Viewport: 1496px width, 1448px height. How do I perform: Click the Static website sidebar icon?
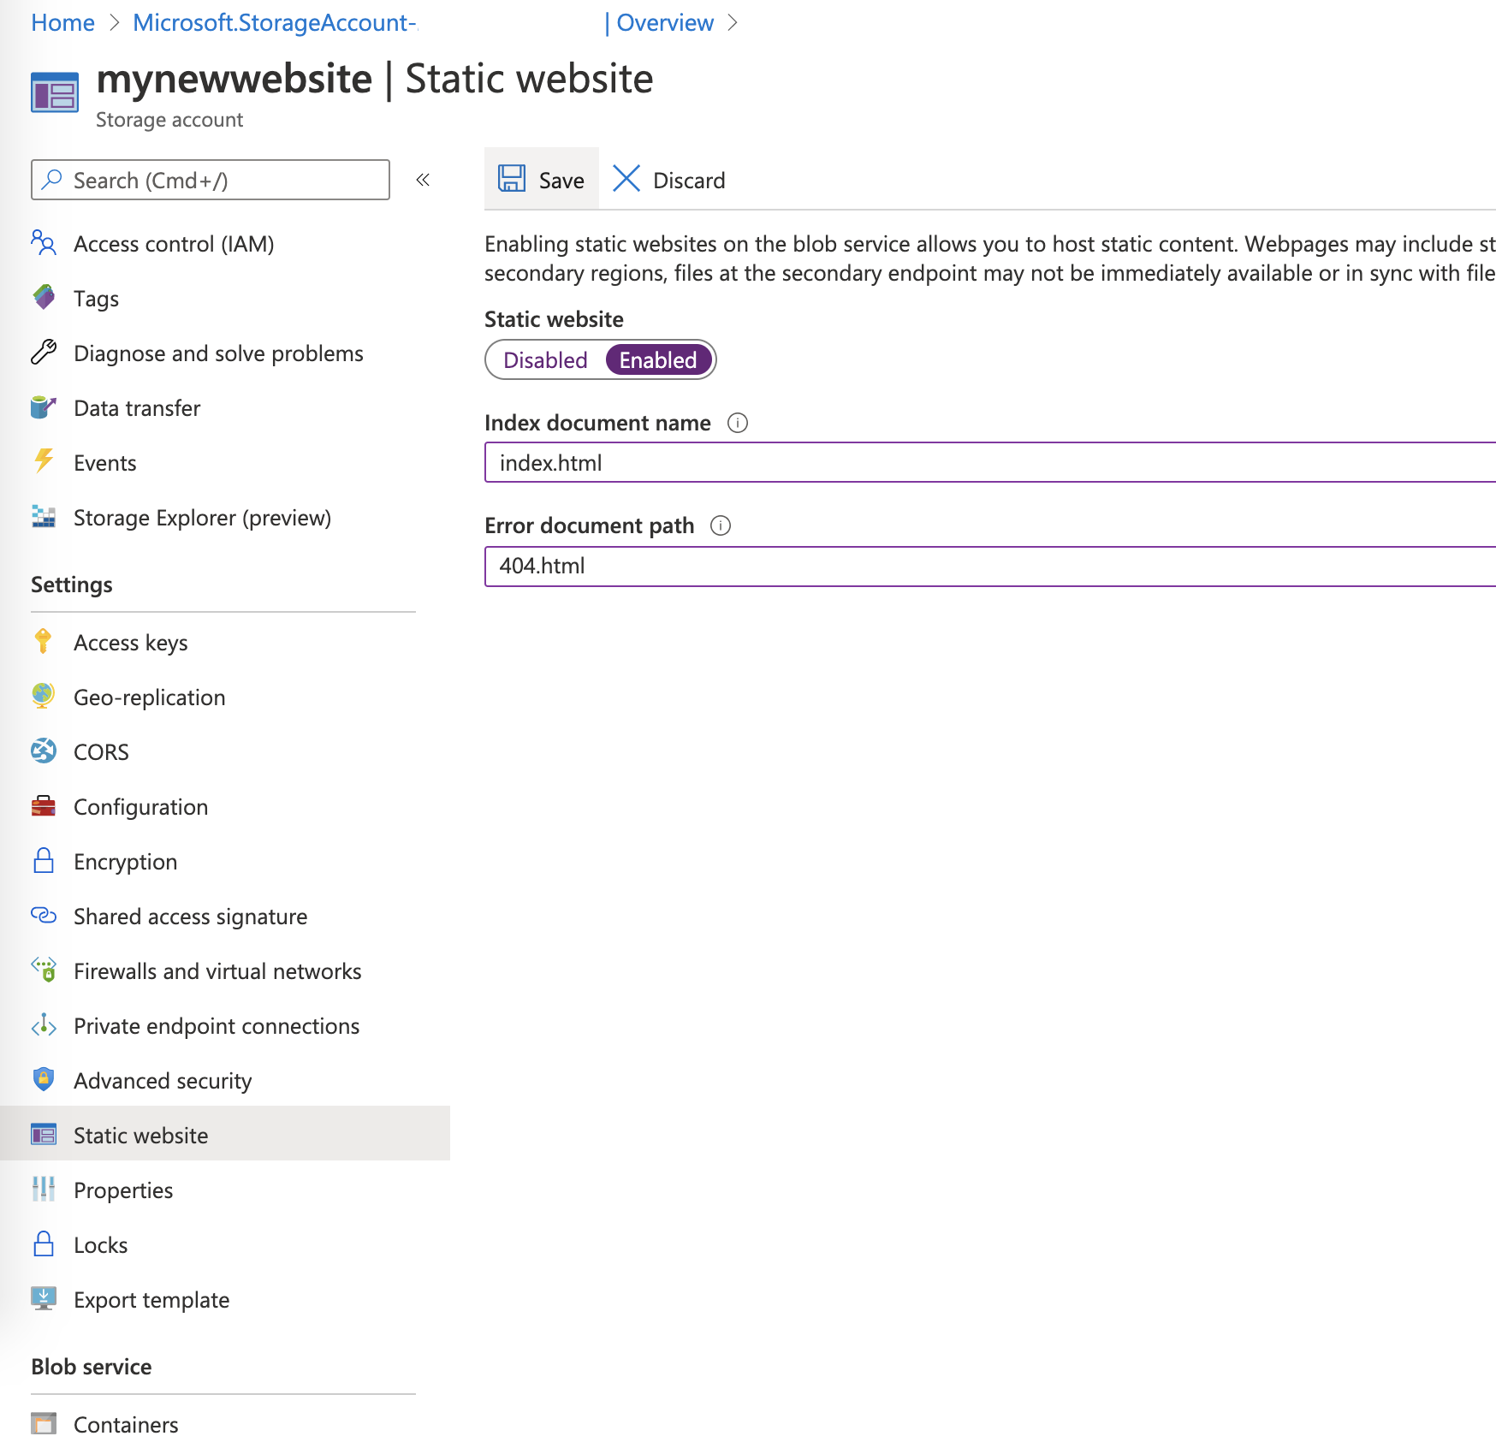(44, 1135)
